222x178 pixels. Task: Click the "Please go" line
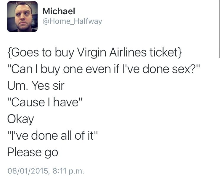click(33, 153)
